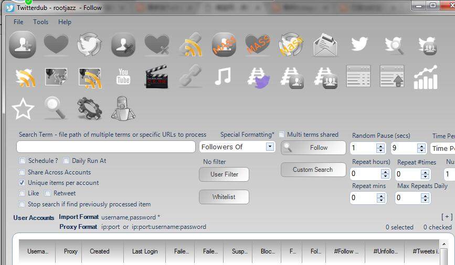The width and height of the screenshot is (455, 265).
Task: Open the Like heart tool
Action: coord(56,45)
